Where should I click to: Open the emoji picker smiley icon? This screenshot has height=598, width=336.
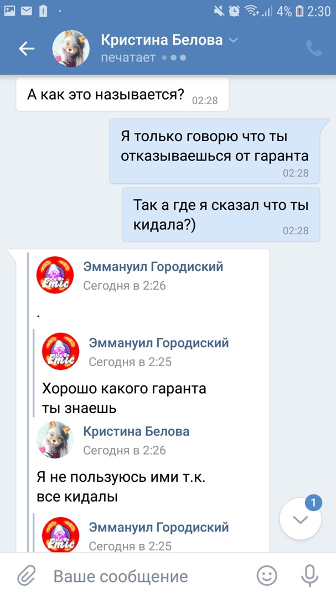click(x=267, y=575)
